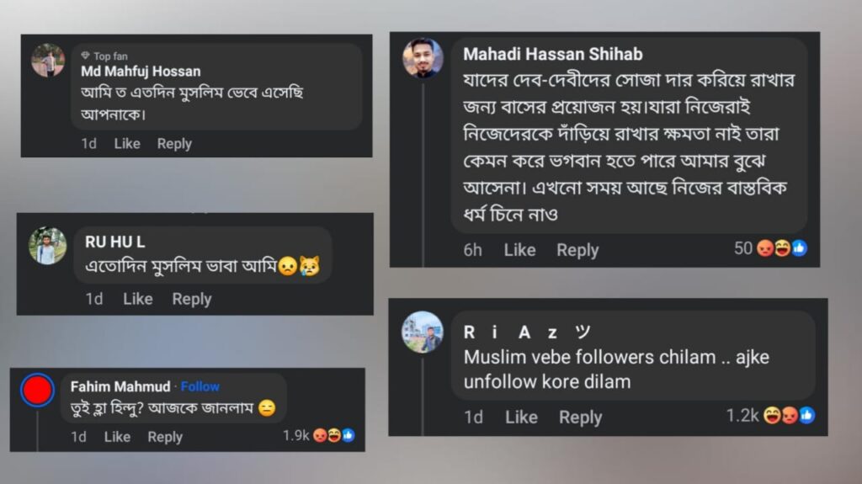Open Fahim Mahmud's red profile avatar
The height and width of the screenshot is (484, 862).
pos(37,391)
